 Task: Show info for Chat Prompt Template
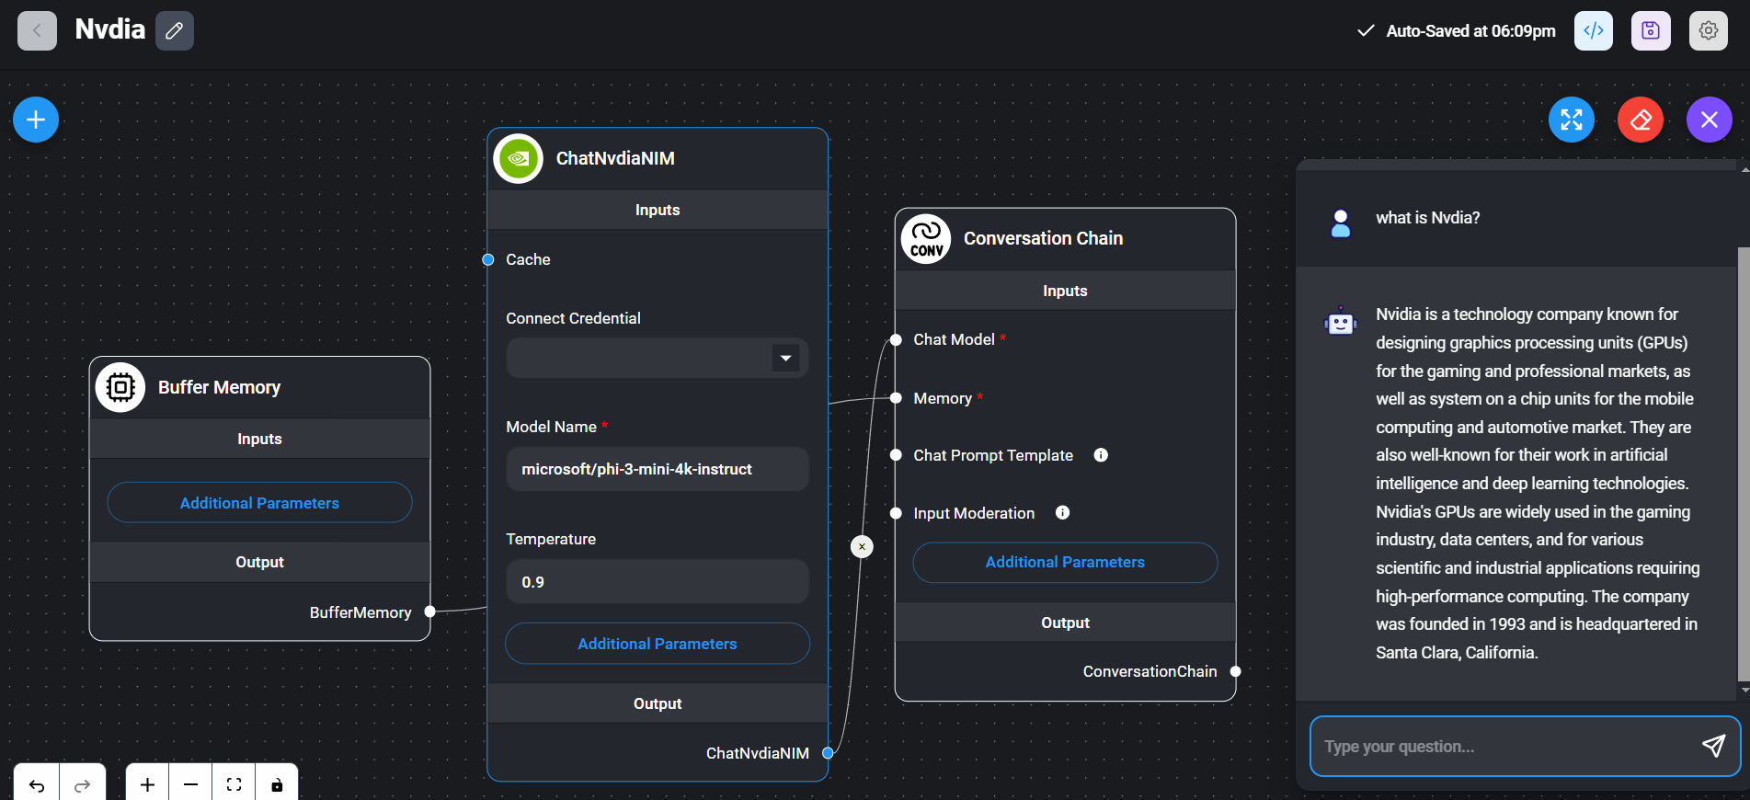tap(1100, 455)
